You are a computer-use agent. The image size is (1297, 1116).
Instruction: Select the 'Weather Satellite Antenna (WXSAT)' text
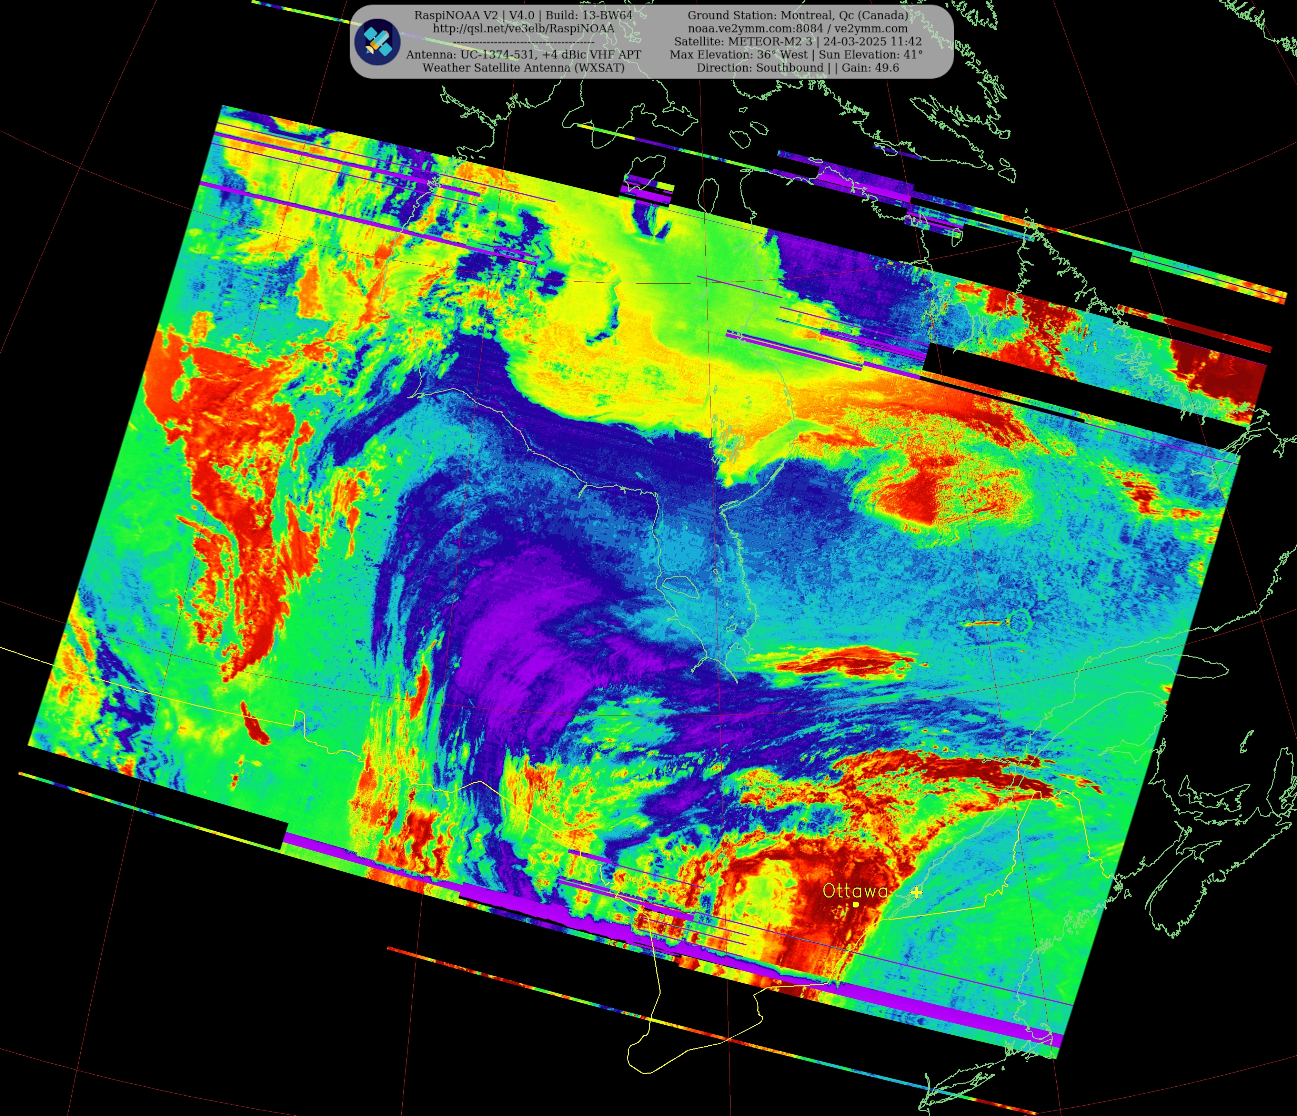coord(523,68)
